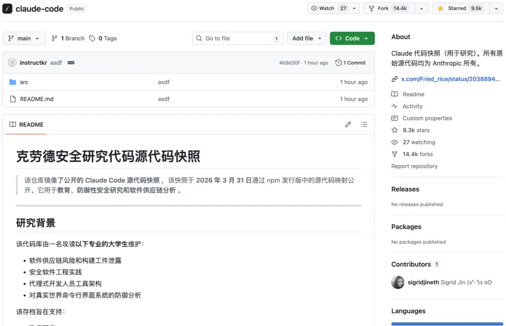
Task: Click the code brackets icon in Code button
Action: click(x=338, y=38)
